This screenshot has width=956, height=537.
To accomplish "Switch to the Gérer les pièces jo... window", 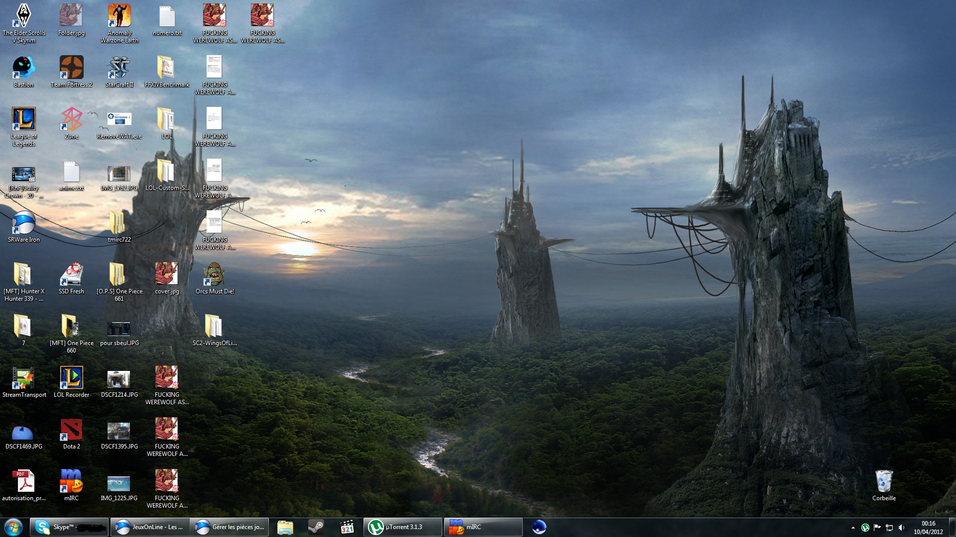I will [x=230, y=527].
